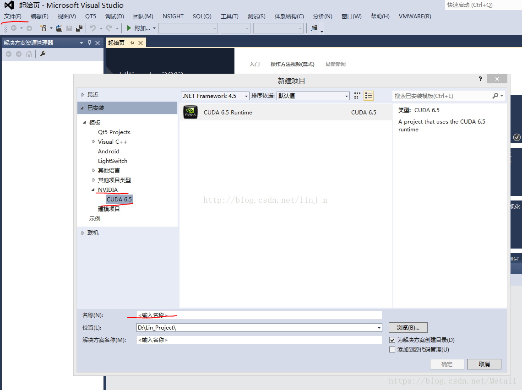Screen dimensions: 522x390
Task: Open the 视图(V) menu
Action: tap(66, 16)
